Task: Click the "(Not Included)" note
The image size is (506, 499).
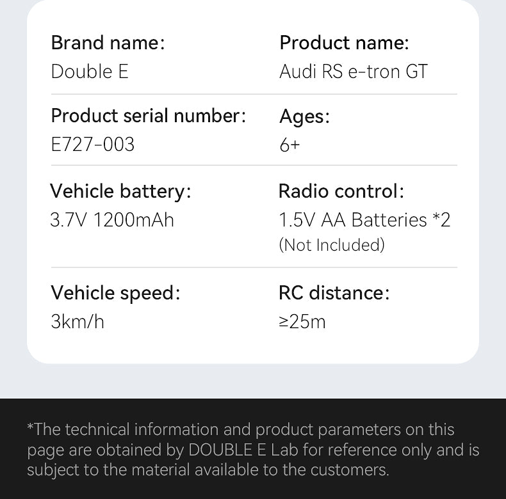Action: 332,244
